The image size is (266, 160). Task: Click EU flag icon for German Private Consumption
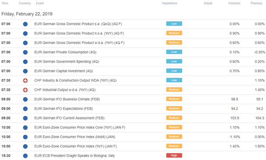(25, 52)
